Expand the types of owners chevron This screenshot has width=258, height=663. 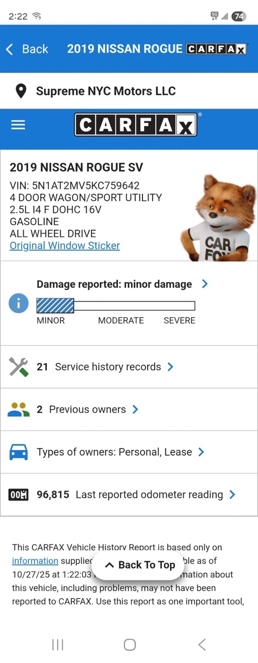tap(201, 452)
